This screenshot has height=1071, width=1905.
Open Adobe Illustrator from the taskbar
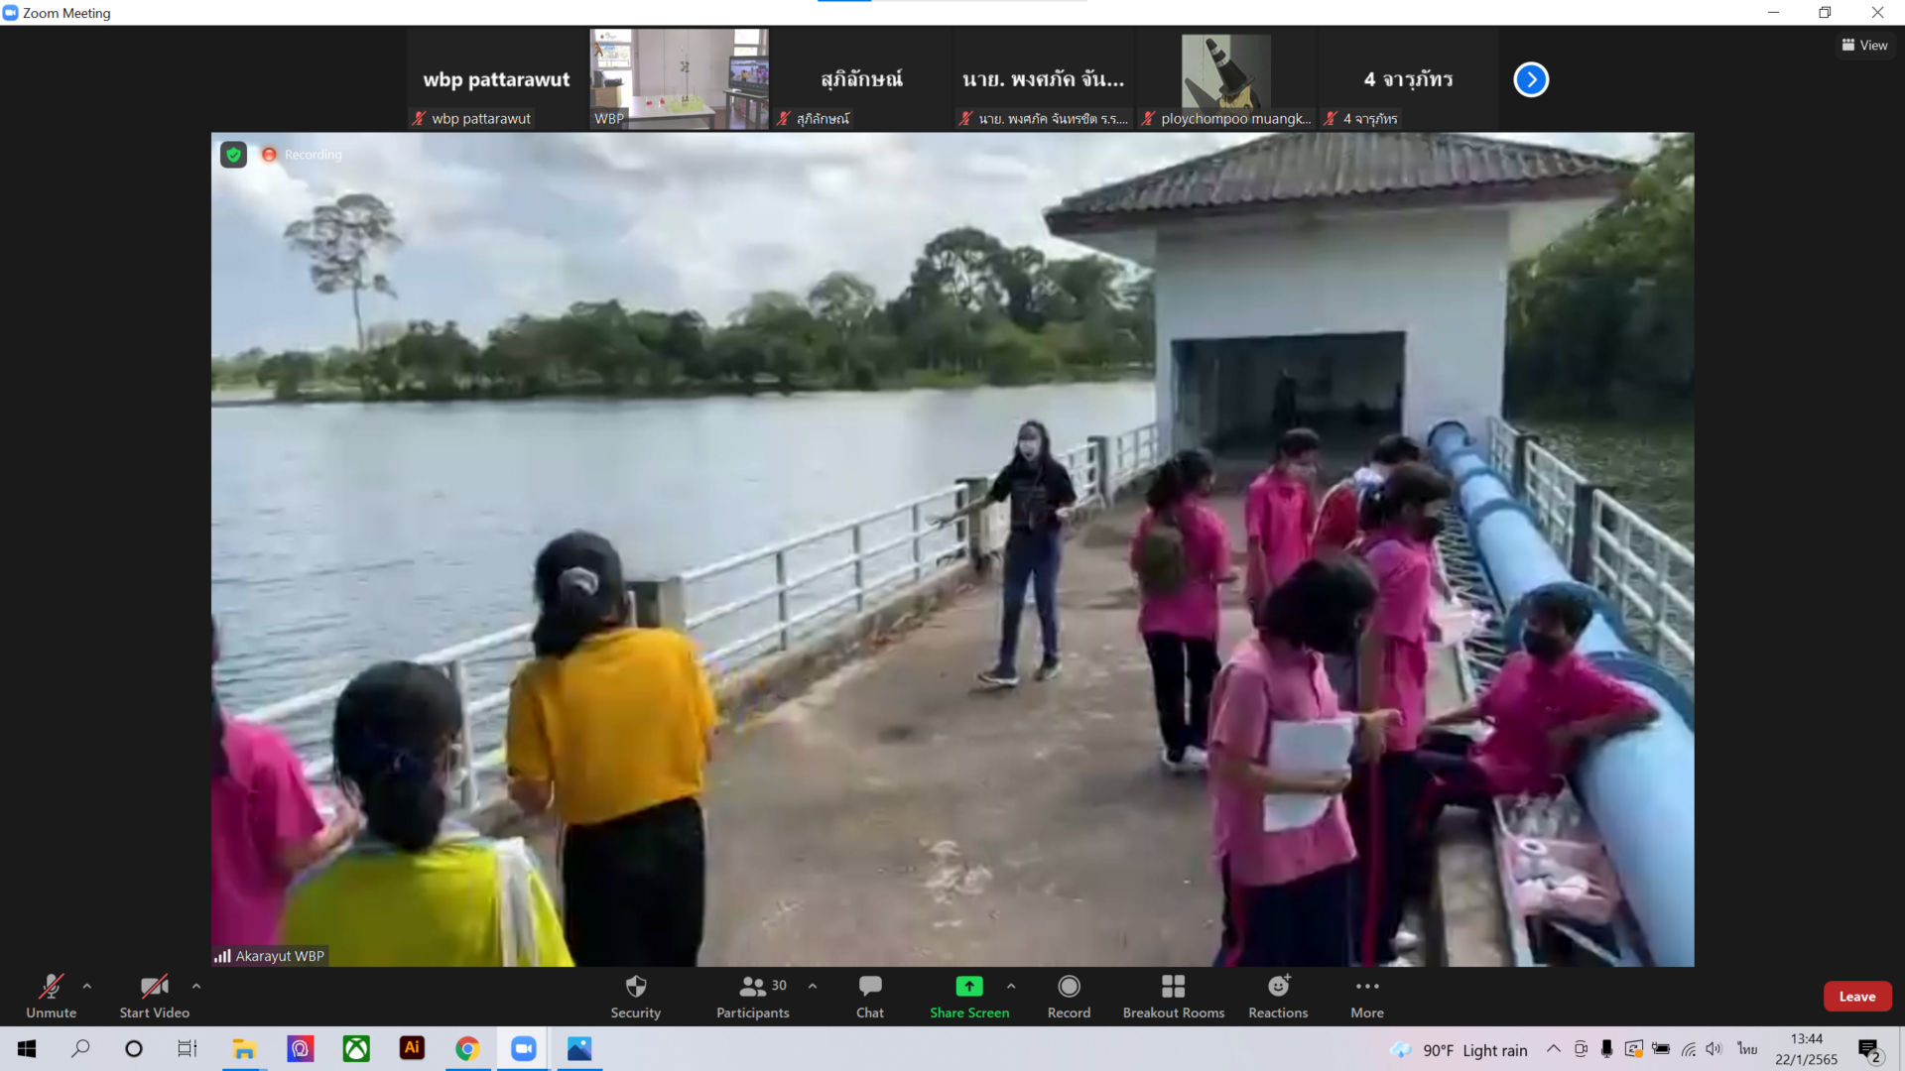tap(412, 1048)
